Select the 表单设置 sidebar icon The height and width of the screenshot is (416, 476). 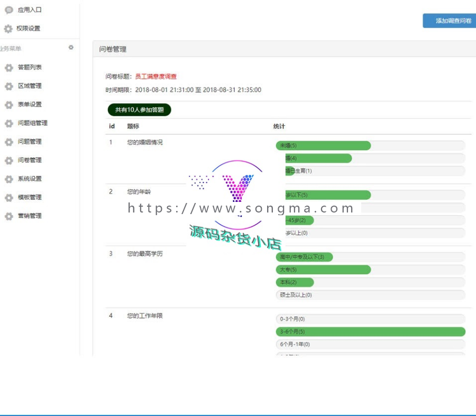[8, 104]
